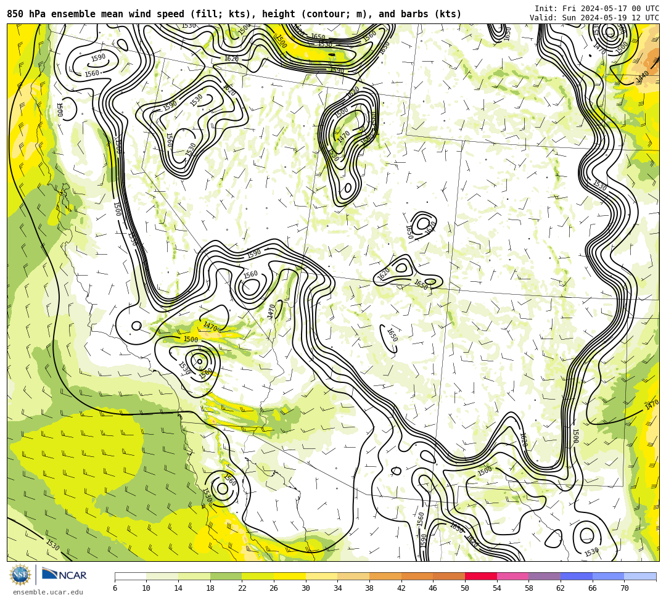This screenshot has height=600, width=666.
Task: Pick the light blue above-70 kts colorbar segment
Action: [x=640, y=576]
